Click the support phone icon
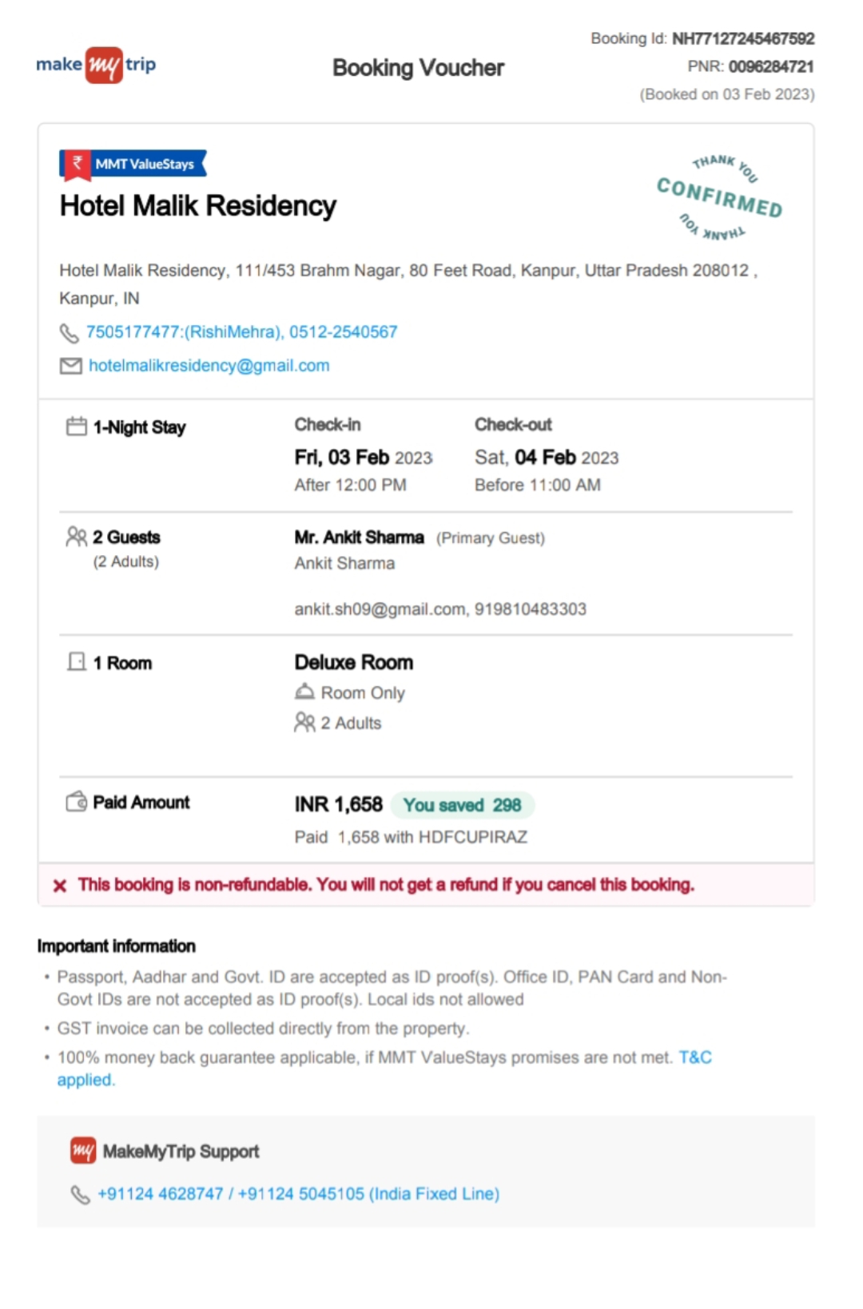The height and width of the screenshot is (1309, 863). [80, 1195]
